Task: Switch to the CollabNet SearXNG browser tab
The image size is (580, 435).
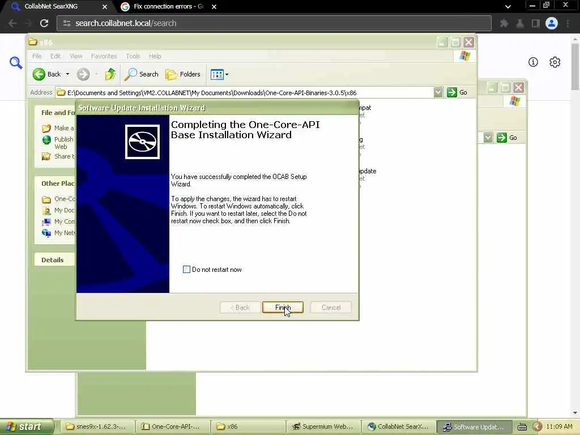Action: click(51, 6)
